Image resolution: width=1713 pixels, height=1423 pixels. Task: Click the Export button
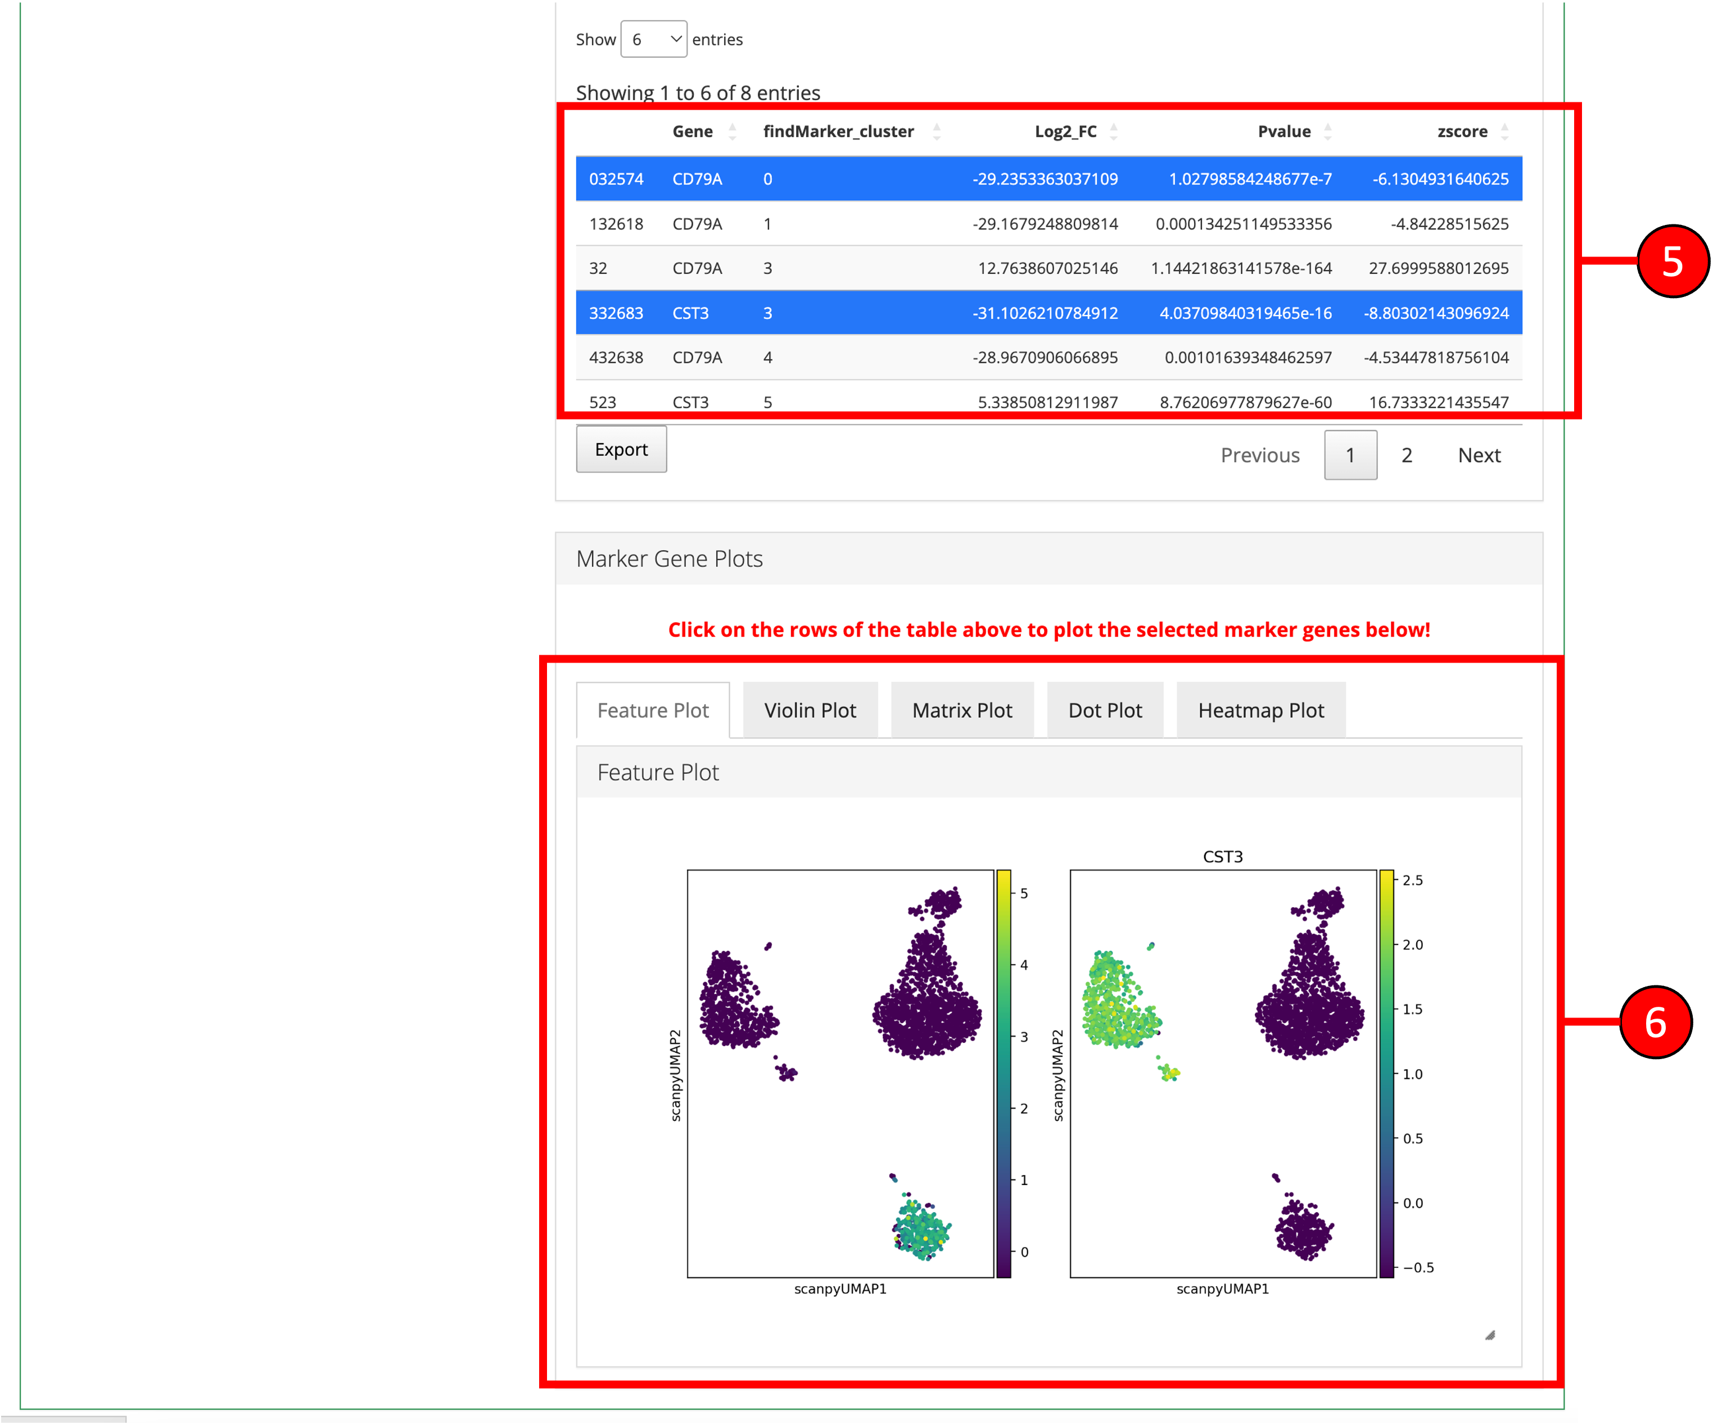click(x=621, y=449)
